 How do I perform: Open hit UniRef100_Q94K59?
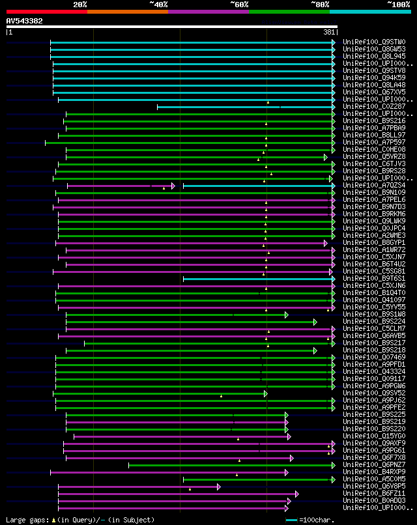(374, 78)
